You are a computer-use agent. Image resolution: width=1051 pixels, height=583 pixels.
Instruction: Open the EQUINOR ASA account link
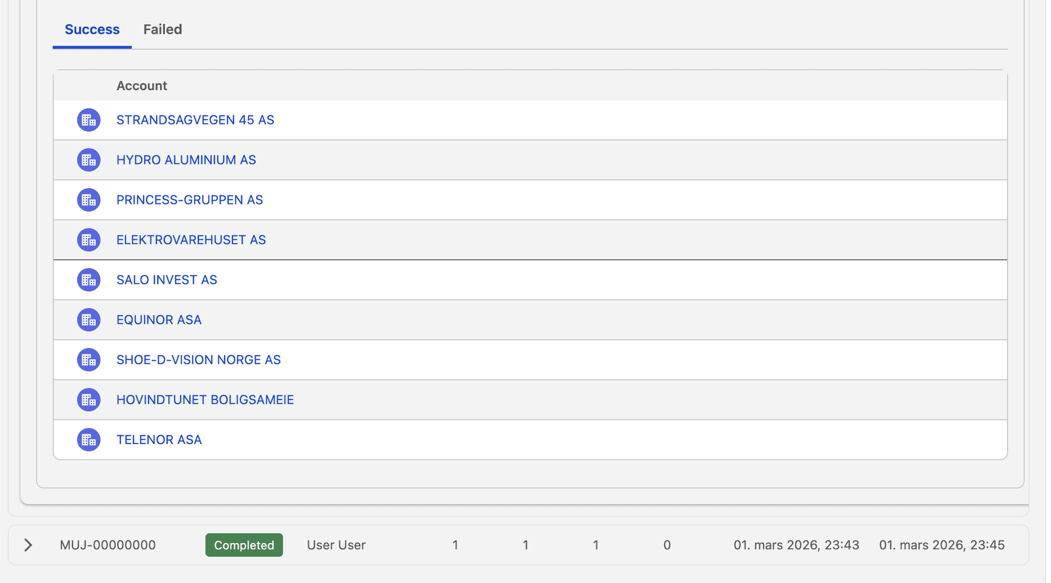[159, 319]
